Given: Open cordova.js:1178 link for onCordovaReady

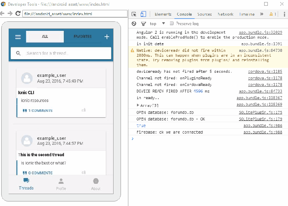Looking at the screenshot, I should click(265, 85).
